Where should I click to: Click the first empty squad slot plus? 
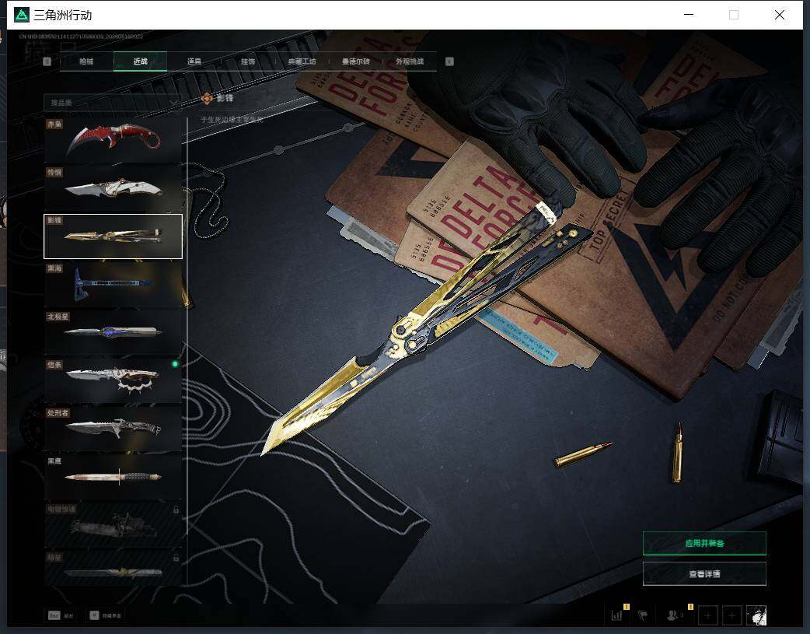pyautogui.click(x=707, y=615)
